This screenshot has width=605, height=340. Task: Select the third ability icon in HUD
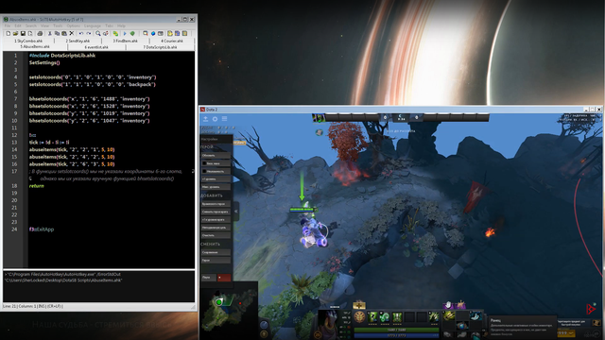click(x=397, y=317)
